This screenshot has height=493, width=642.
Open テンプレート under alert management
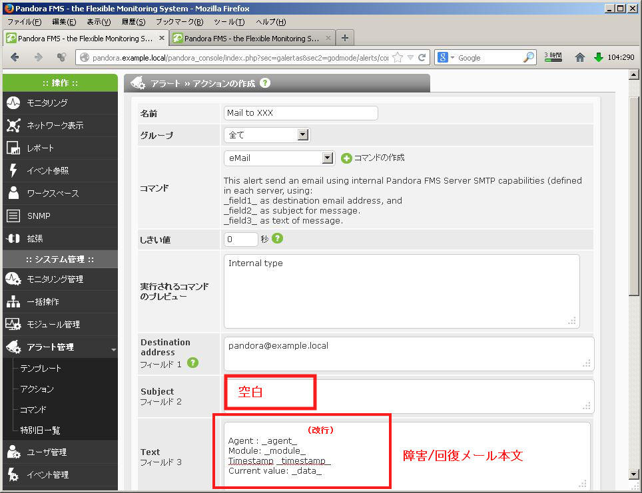(41, 369)
